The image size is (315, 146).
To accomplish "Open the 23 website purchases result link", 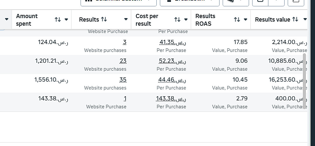I will click(123, 61).
